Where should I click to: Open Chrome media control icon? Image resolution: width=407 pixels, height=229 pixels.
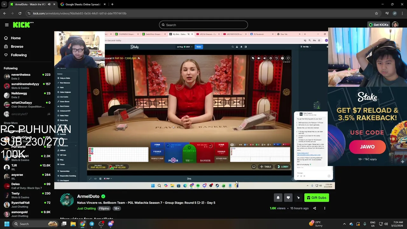click(387, 13)
